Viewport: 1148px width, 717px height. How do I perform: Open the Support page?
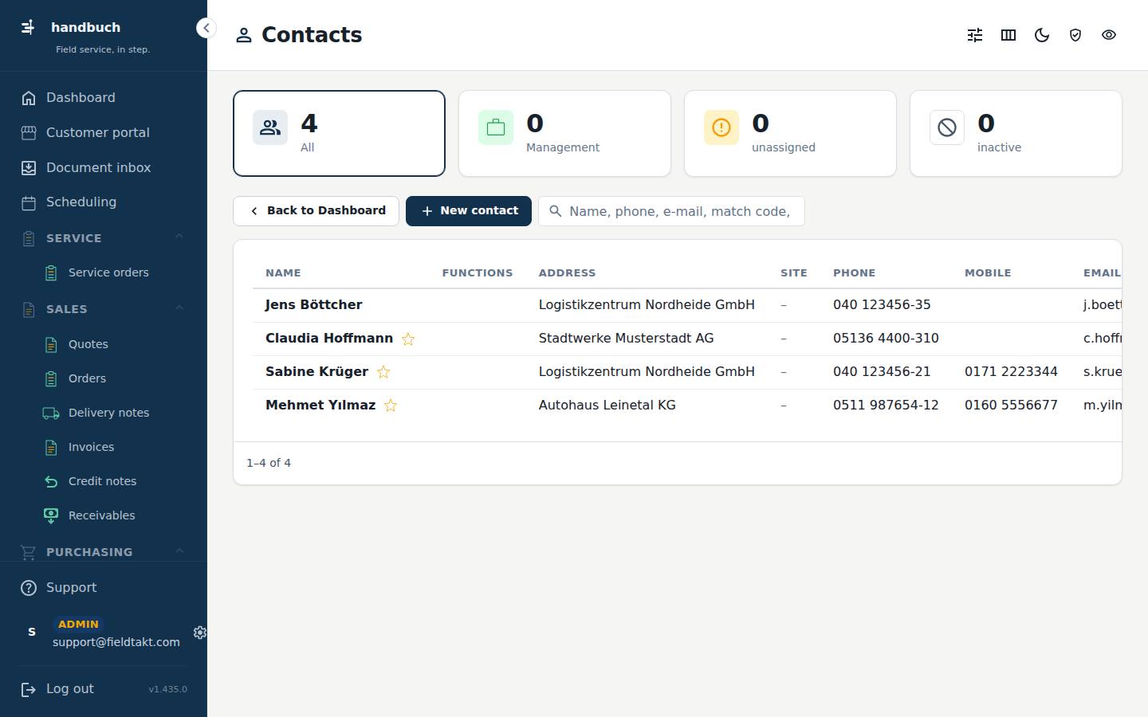(x=104, y=588)
